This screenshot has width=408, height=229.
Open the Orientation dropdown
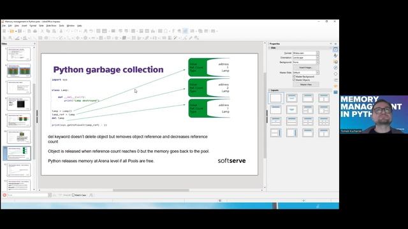click(306, 58)
